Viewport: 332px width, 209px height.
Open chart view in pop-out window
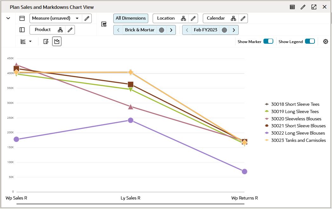[314, 7]
